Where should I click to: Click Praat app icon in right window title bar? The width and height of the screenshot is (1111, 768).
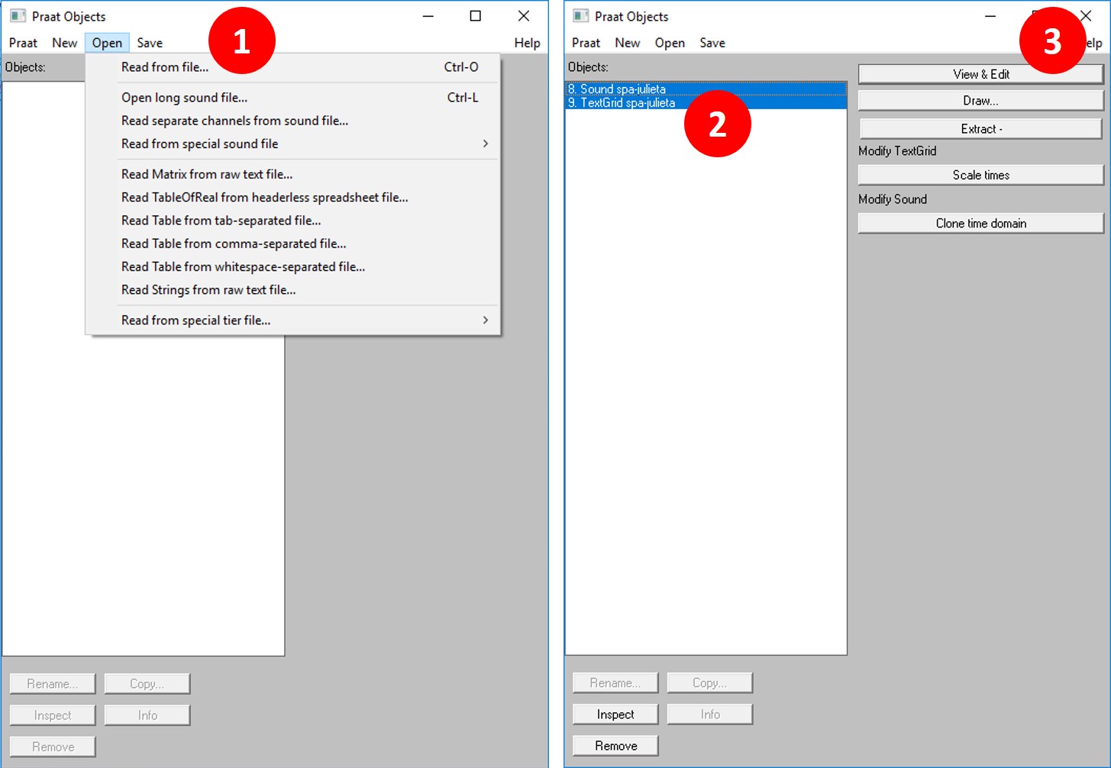(x=581, y=16)
